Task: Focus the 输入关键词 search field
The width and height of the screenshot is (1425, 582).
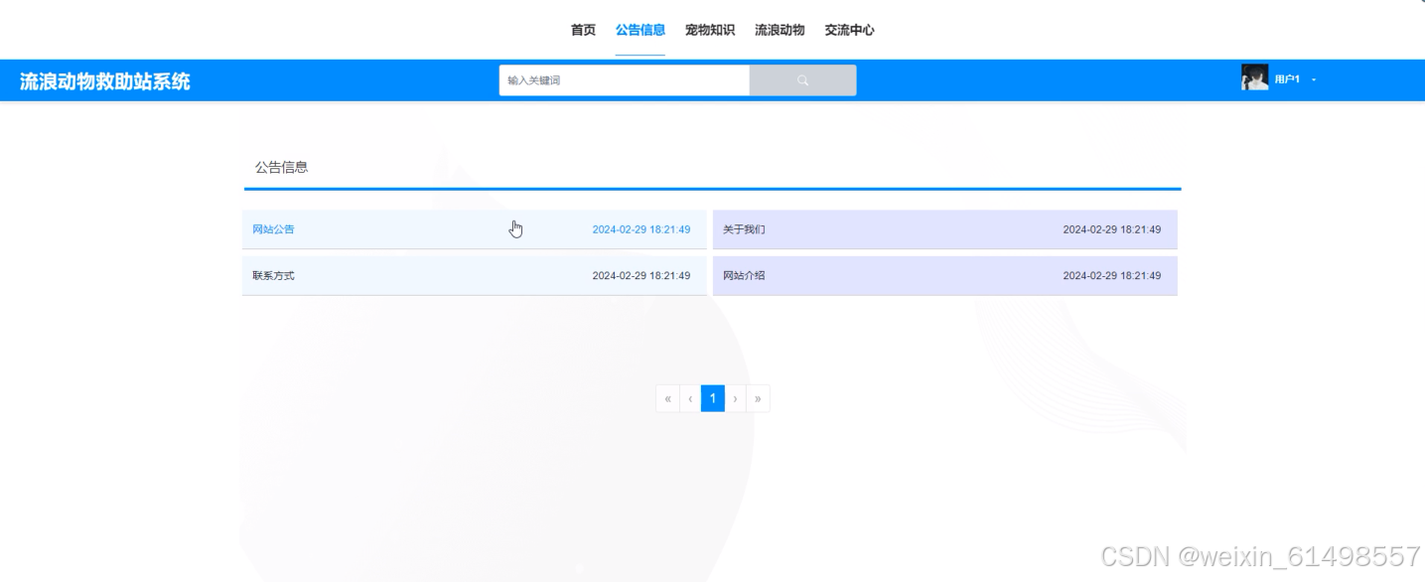Action: 625,80
